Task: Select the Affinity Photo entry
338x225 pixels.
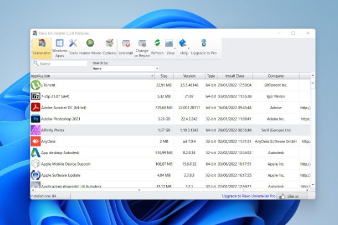Action: pyautogui.click(x=53, y=130)
